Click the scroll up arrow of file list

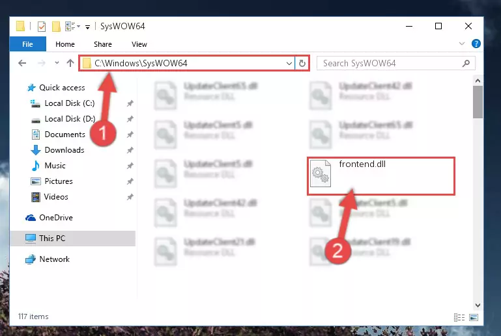click(x=478, y=81)
